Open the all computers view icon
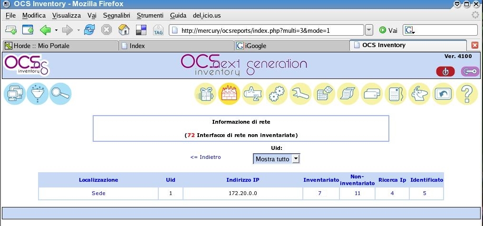The image size is (483, 226). pyautogui.click(x=15, y=94)
